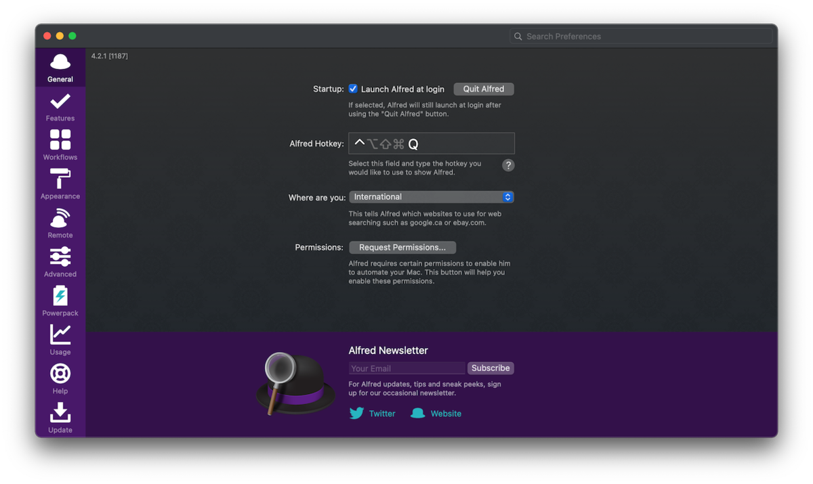
Task: Click Request Permissions button
Action: pyautogui.click(x=402, y=247)
